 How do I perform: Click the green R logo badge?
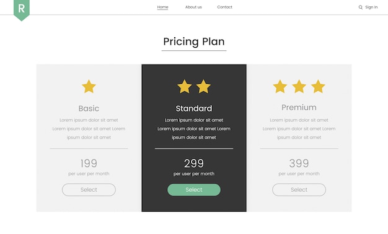tap(22, 10)
